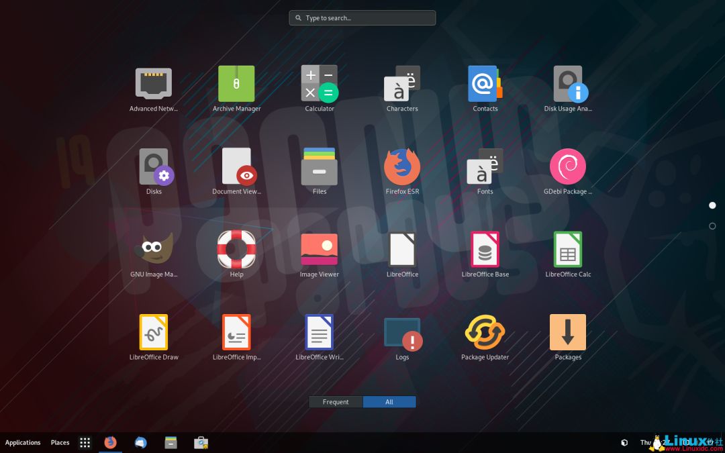Launch Archive Manager

(x=236, y=83)
